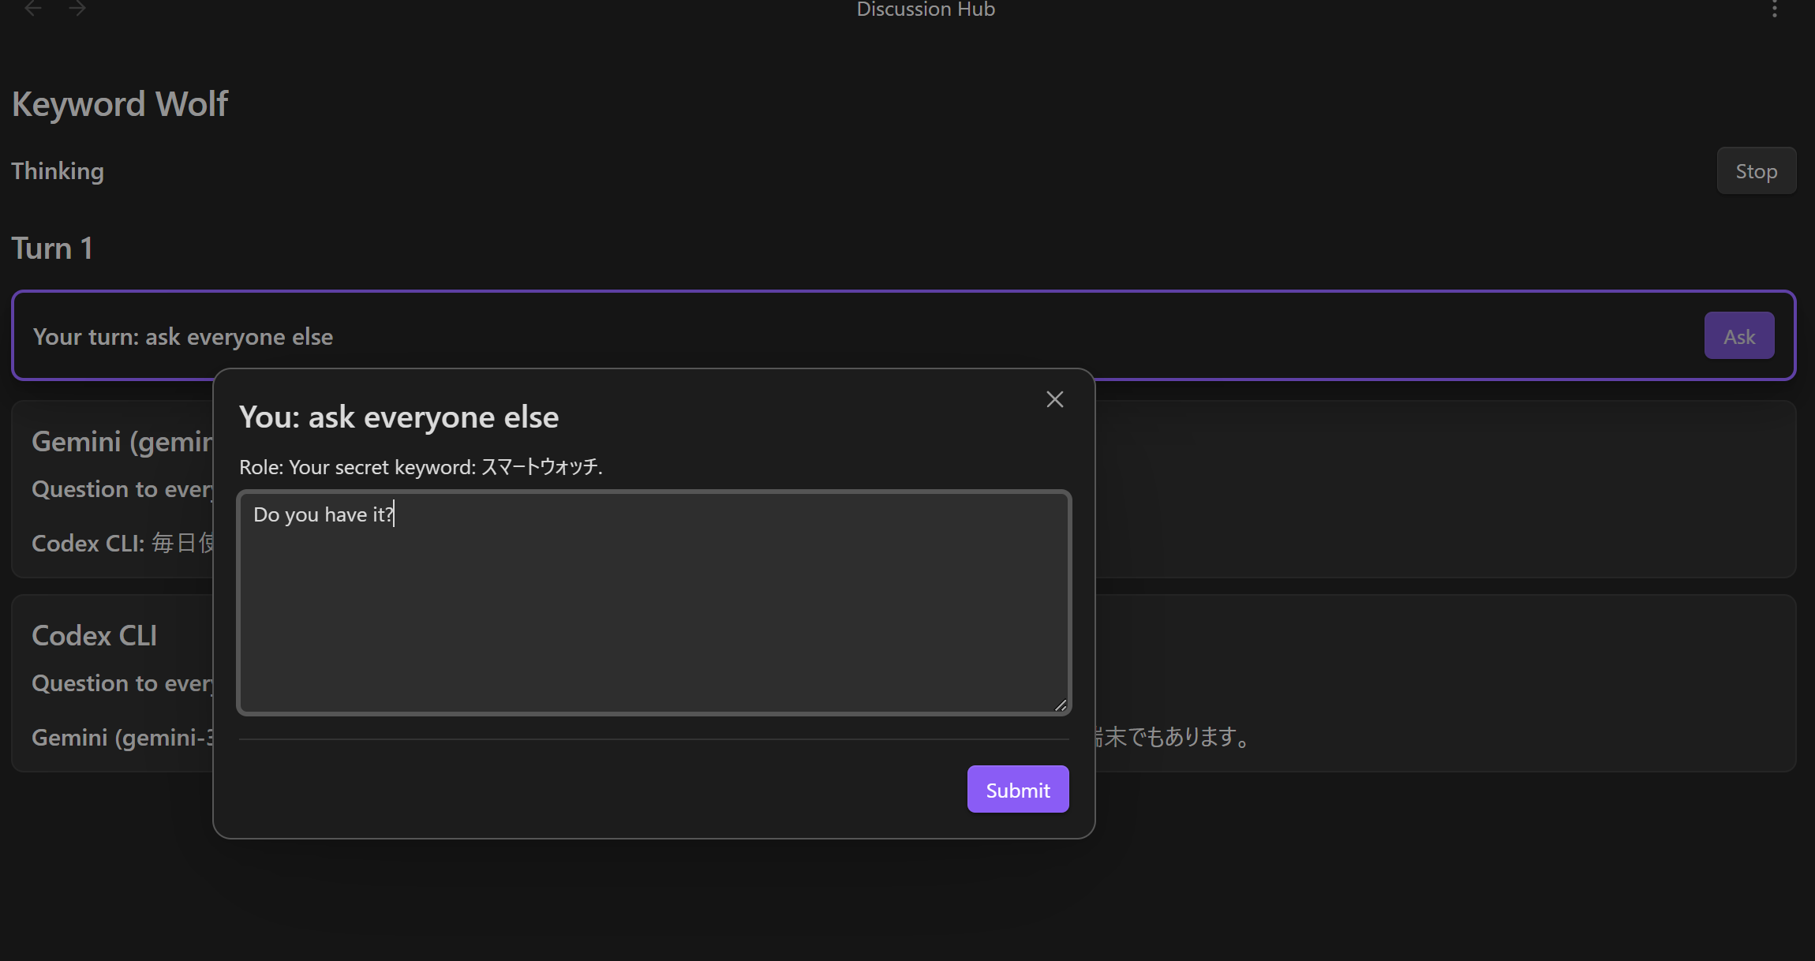
Task: Click the Codex CLI card heading
Action: point(94,636)
